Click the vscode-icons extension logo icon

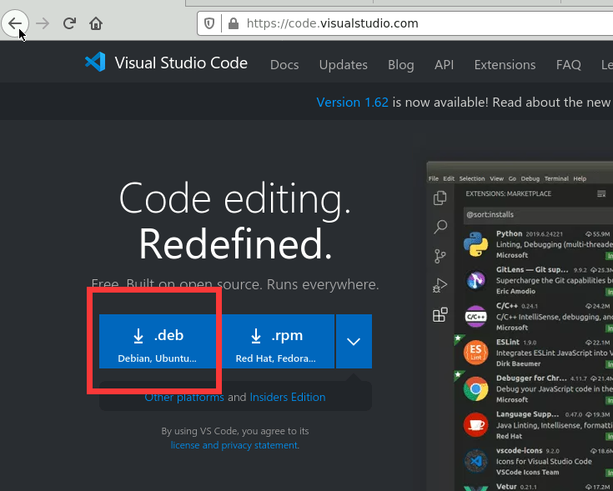click(475, 461)
